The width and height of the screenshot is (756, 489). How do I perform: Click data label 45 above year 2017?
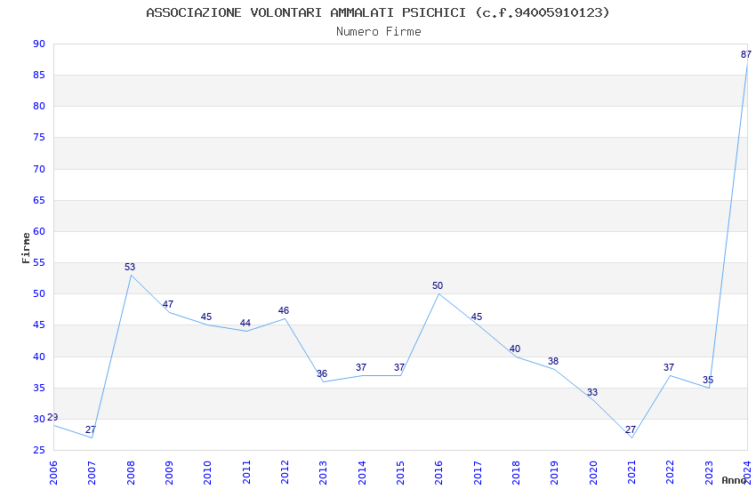477,317
